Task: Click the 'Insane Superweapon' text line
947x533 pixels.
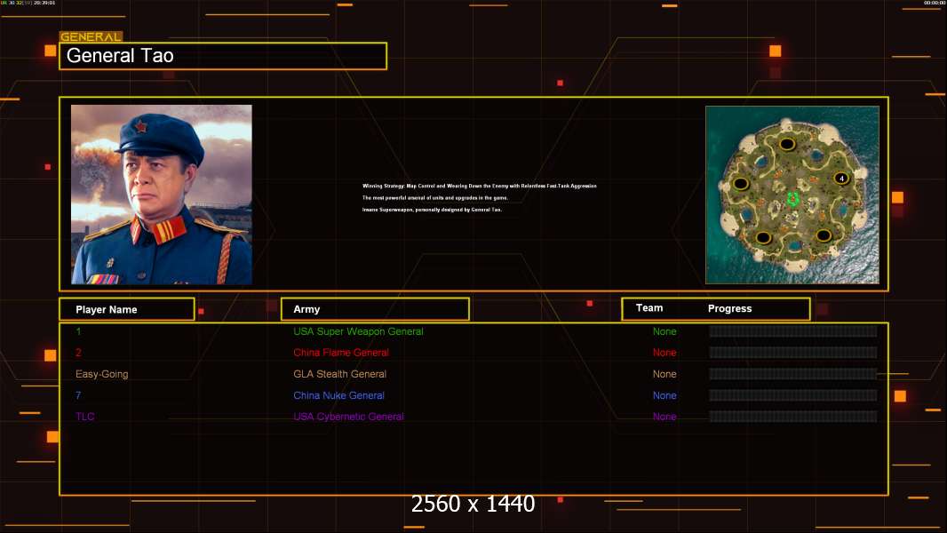Action: [x=432, y=210]
